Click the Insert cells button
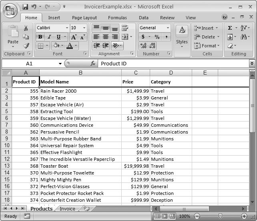The width and height of the screenshot is (257, 221). (x=206, y=28)
